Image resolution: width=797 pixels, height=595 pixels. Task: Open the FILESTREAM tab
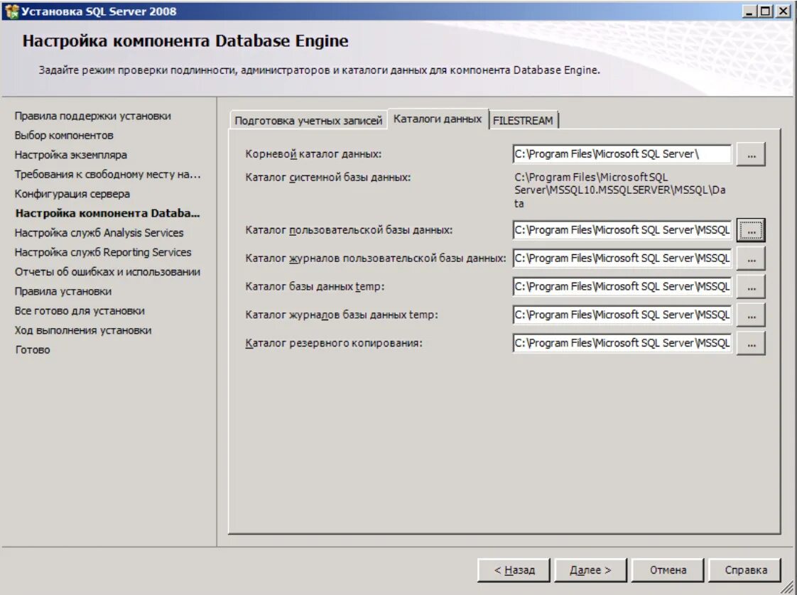(x=523, y=121)
